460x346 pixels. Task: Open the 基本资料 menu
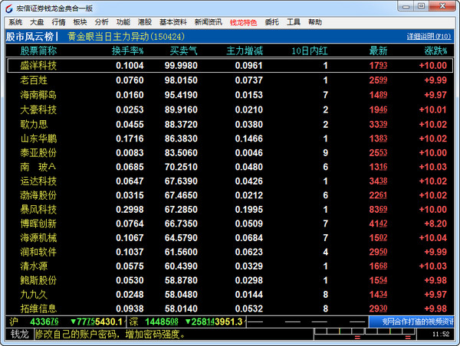[x=173, y=22]
